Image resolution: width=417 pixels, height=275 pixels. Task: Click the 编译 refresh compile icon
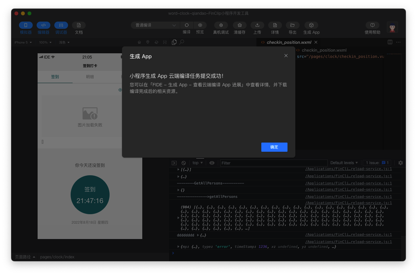(x=186, y=25)
